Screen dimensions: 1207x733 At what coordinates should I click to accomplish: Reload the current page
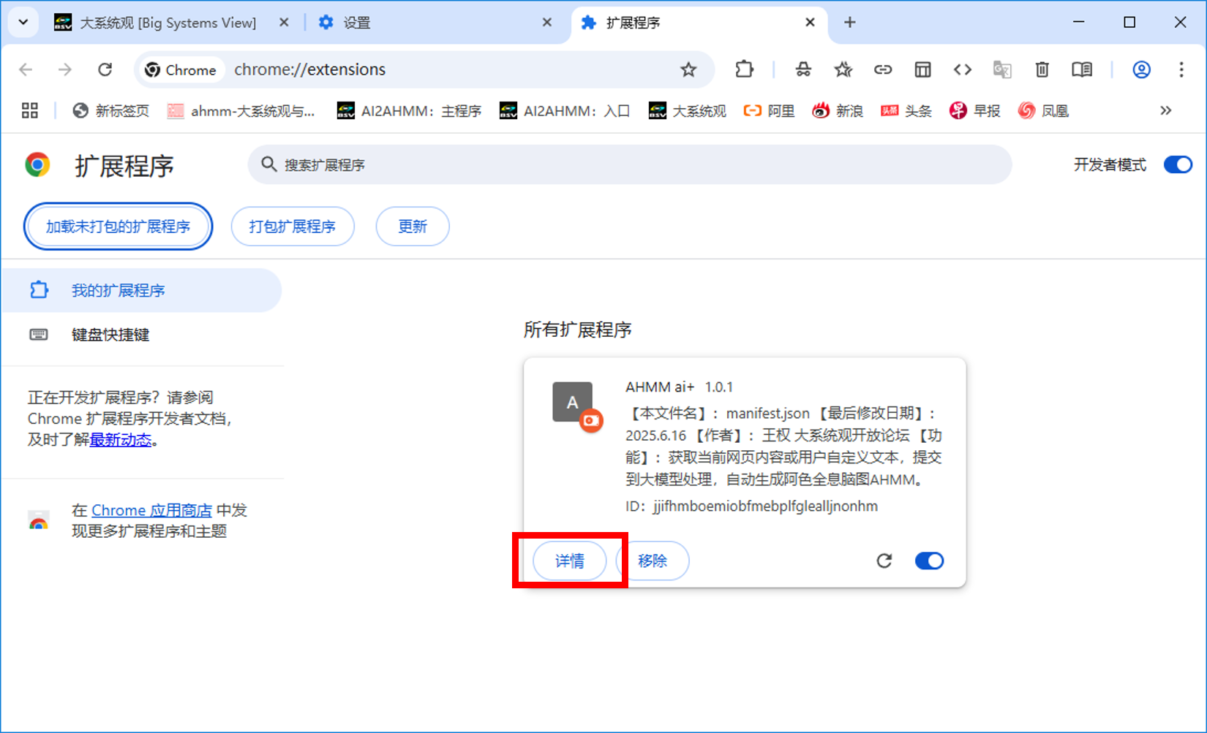[x=105, y=69]
